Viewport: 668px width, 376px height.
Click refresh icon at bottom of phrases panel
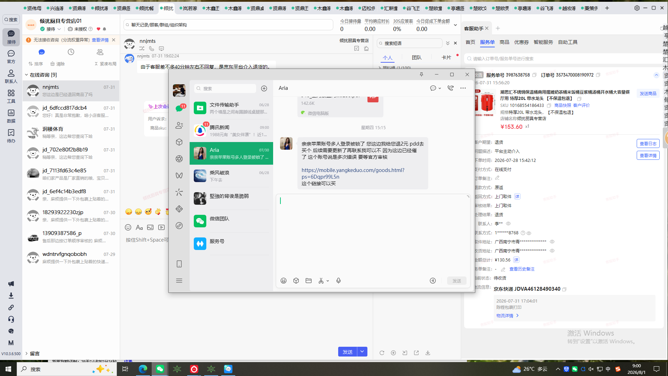point(382,353)
